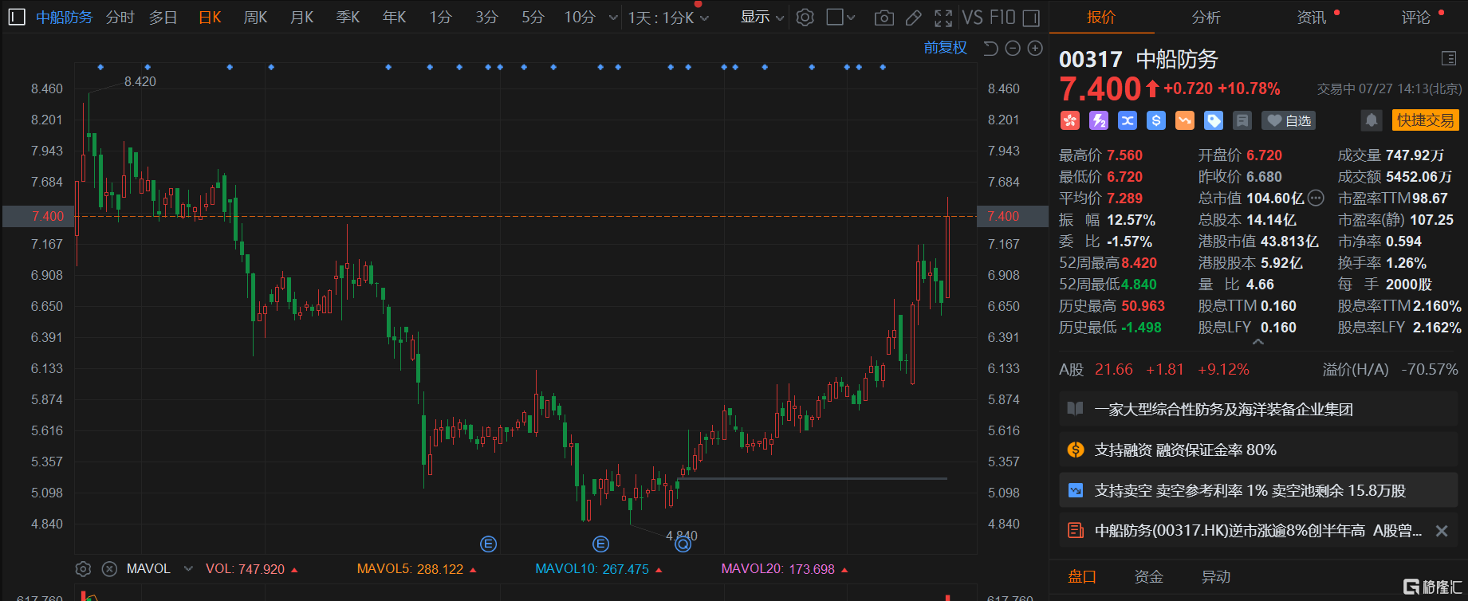Select 5分 minute chart

tap(533, 18)
